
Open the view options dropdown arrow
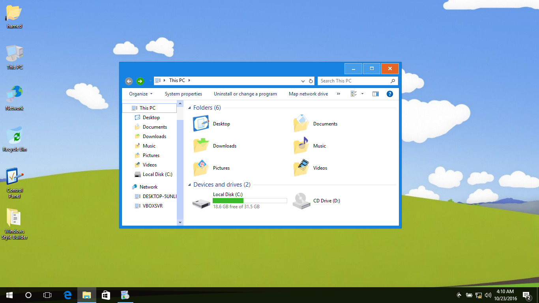pos(362,94)
